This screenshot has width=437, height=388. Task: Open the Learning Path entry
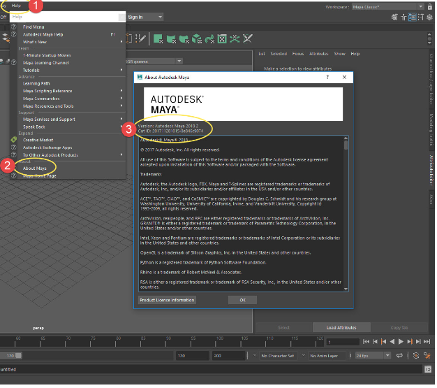pos(36,83)
